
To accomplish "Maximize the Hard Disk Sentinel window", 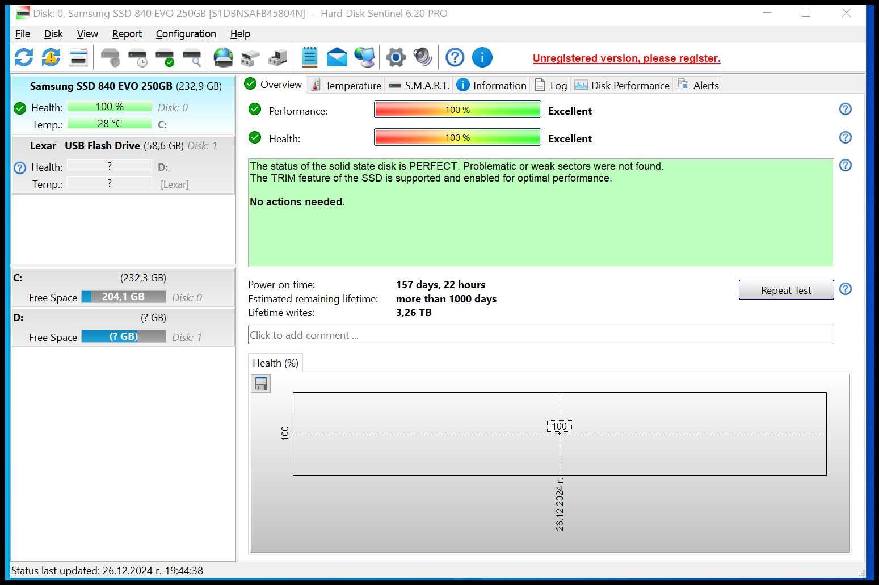I will click(806, 13).
